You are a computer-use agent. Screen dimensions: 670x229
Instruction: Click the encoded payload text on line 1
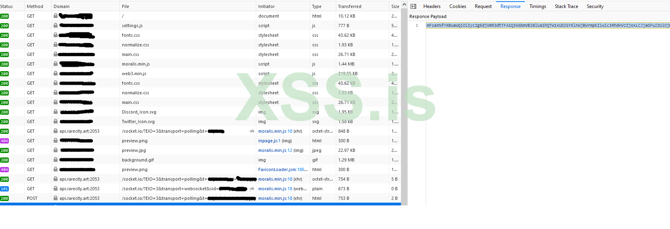pos(548,25)
